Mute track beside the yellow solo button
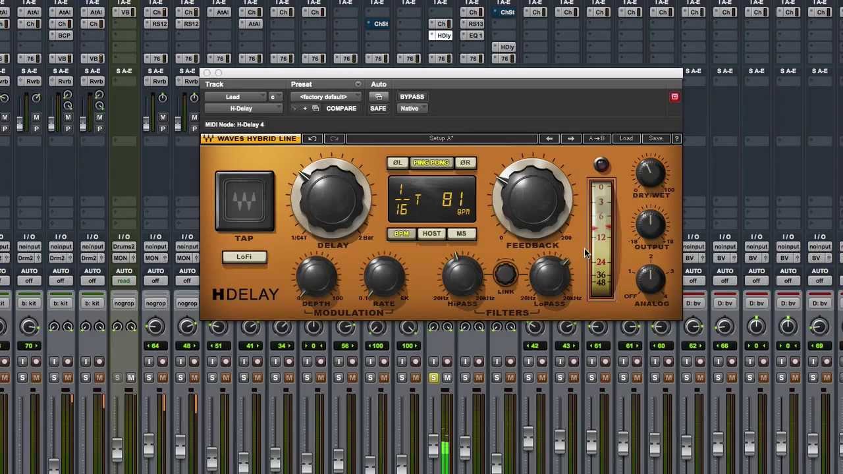The width and height of the screenshot is (843, 474). pyautogui.click(x=447, y=377)
